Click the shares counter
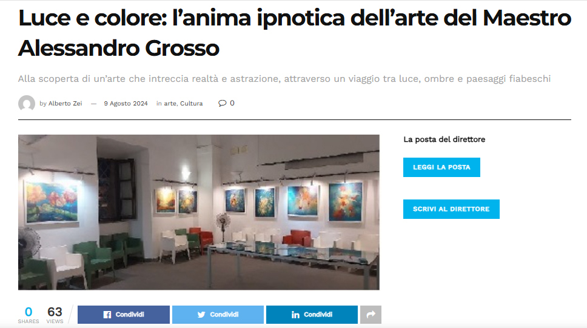 point(29,315)
